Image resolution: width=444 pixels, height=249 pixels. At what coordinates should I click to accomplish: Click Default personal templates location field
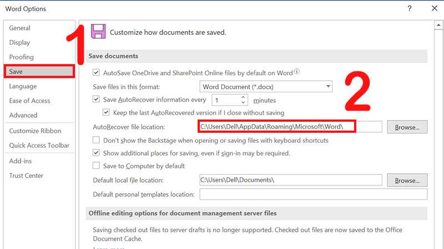point(314,194)
